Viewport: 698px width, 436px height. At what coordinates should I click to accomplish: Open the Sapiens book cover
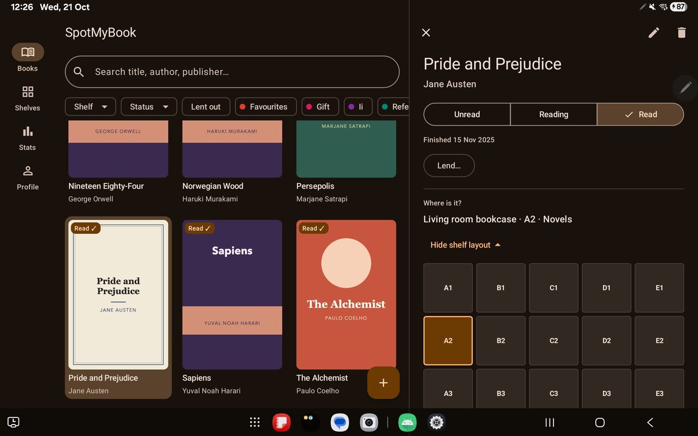tap(232, 295)
